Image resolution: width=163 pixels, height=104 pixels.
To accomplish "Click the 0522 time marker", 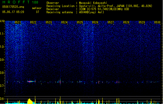I will pos(33,22).
